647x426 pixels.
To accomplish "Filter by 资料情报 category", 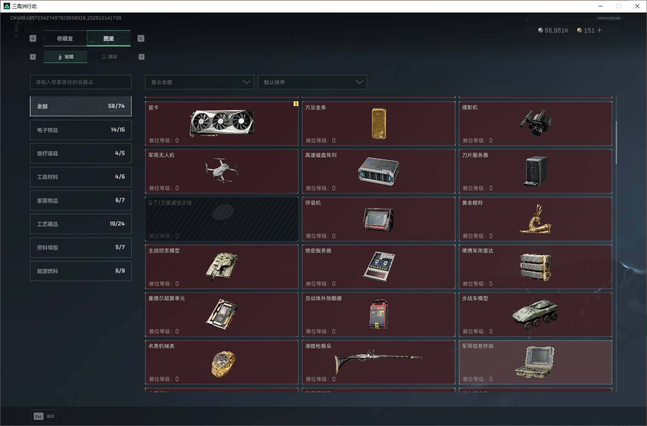I will 81,247.
